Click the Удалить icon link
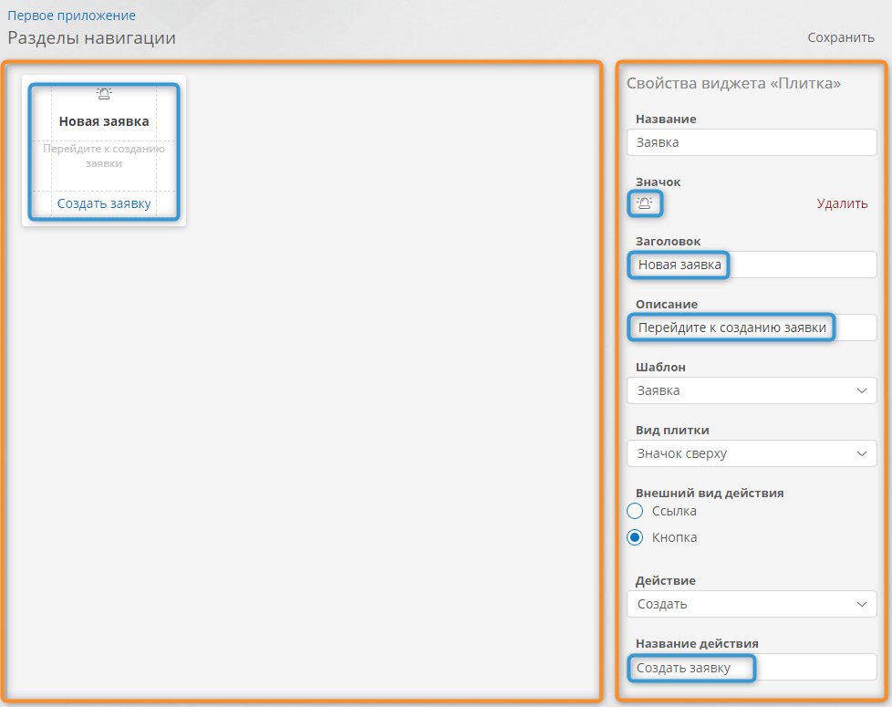 [x=842, y=203]
